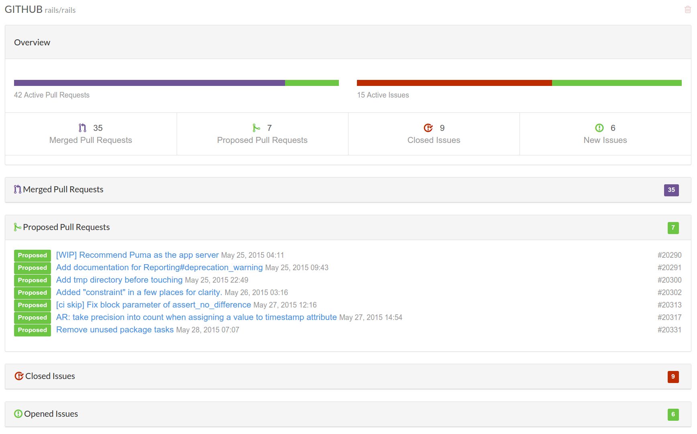Click the pull request number #20300
The height and width of the screenshot is (434, 697).
tap(669, 280)
